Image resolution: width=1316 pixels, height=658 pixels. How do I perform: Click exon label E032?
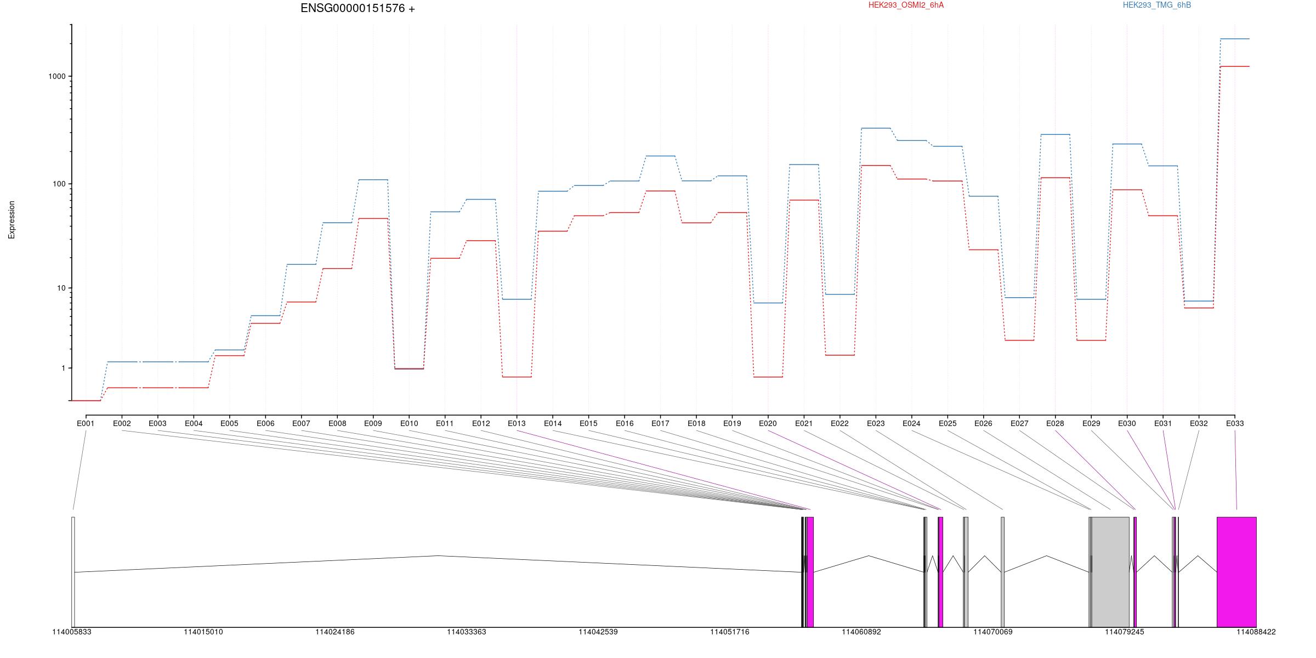coord(1199,423)
